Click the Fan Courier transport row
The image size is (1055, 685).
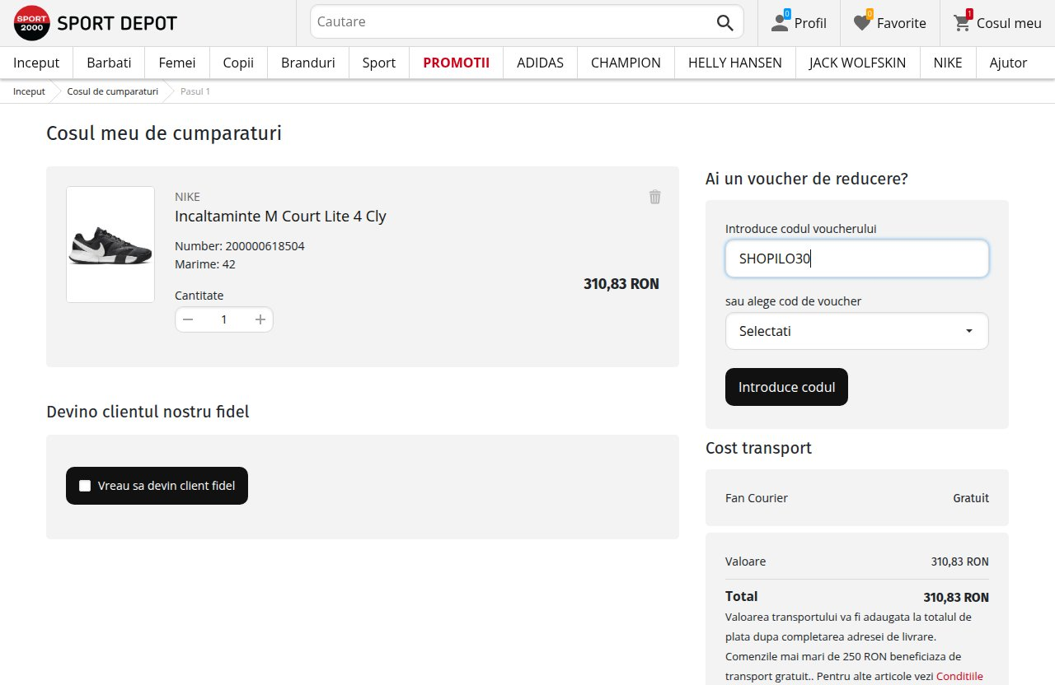click(857, 497)
